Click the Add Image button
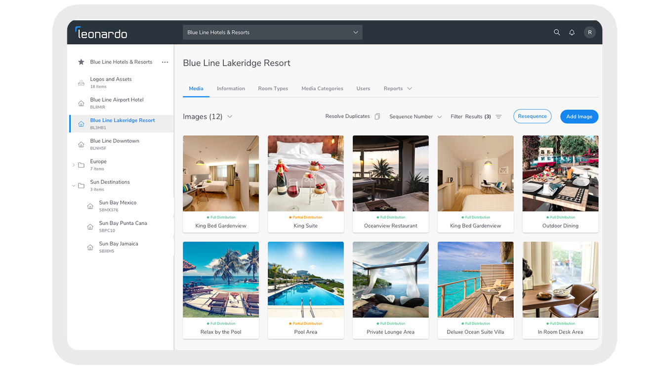This screenshot has width=663, height=366. pos(579,117)
